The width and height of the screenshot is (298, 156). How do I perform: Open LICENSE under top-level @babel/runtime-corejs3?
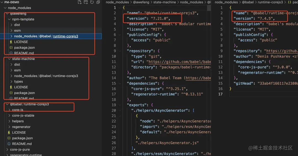coord(19,133)
